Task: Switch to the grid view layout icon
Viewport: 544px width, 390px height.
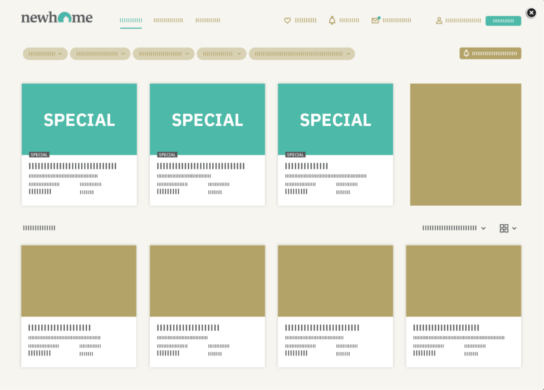Action: click(x=504, y=228)
